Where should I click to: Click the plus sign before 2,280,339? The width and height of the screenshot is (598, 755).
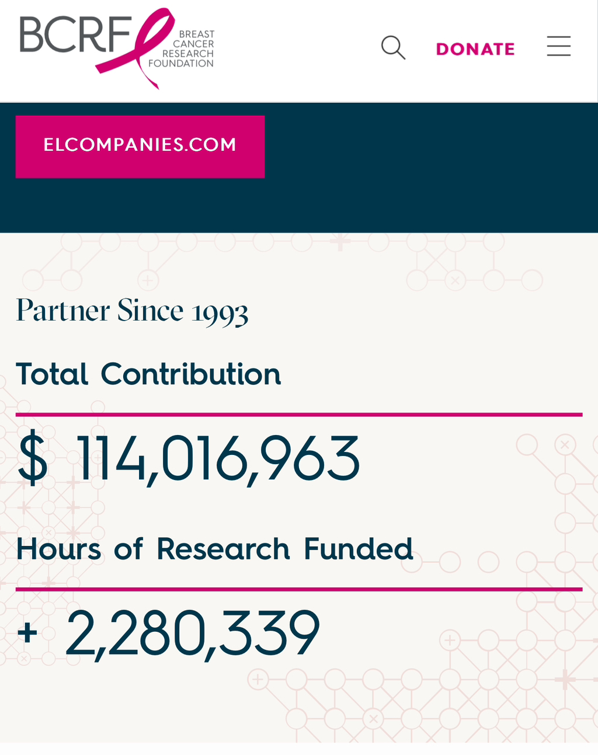pos(27,632)
